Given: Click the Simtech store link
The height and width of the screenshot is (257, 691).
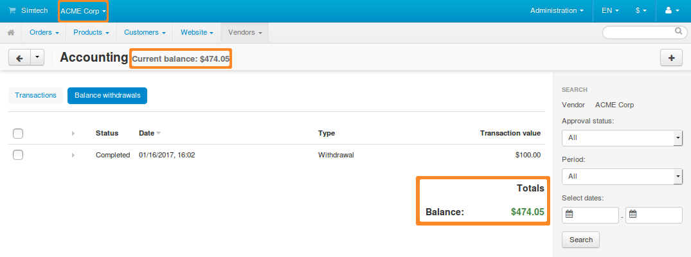Looking at the screenshot, I should pyautogui.click(x=34, y=10).
